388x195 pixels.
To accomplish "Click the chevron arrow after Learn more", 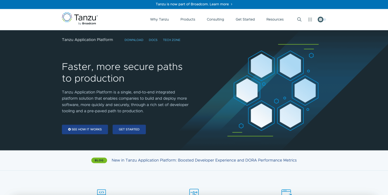I will (x=232, y=4).
